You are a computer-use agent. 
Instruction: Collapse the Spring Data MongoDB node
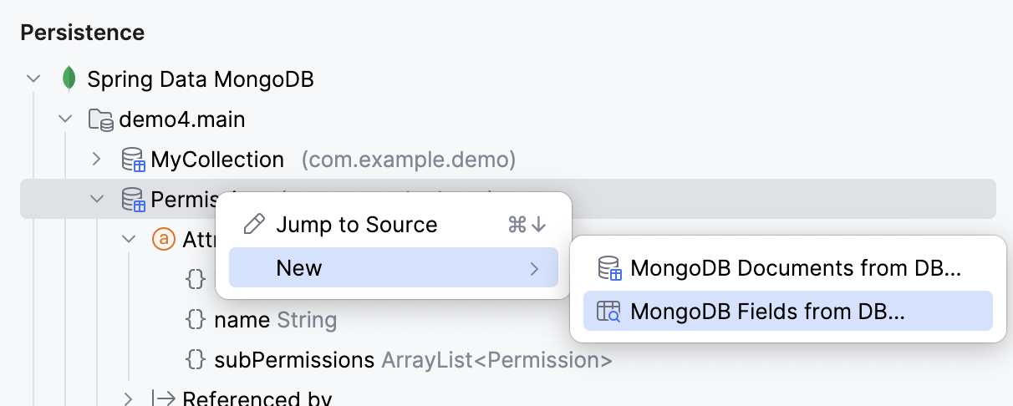33,80
